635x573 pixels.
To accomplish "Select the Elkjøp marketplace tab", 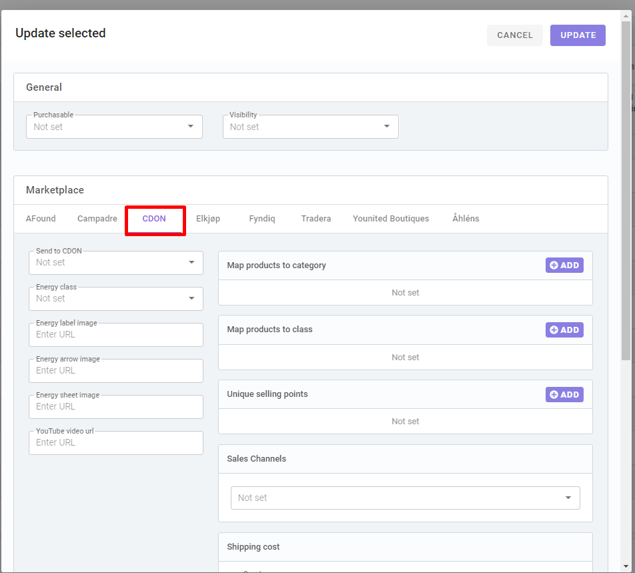I will [208, 219].
